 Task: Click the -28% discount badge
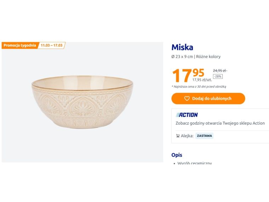coord(218,77)
